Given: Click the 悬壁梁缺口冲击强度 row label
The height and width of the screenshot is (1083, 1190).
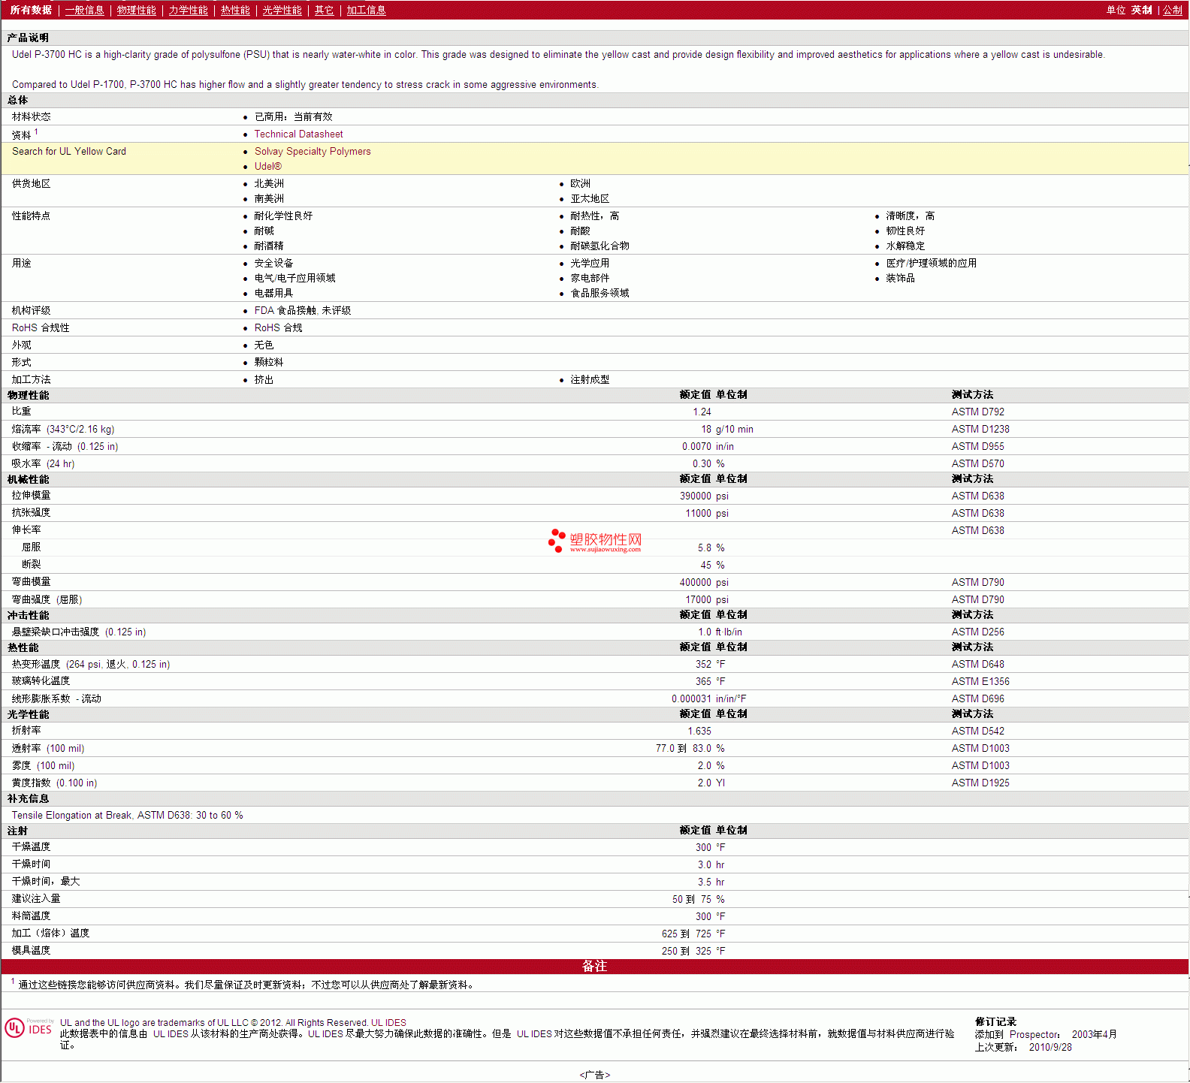Looking at the screenshot, I should pos(79,632).
